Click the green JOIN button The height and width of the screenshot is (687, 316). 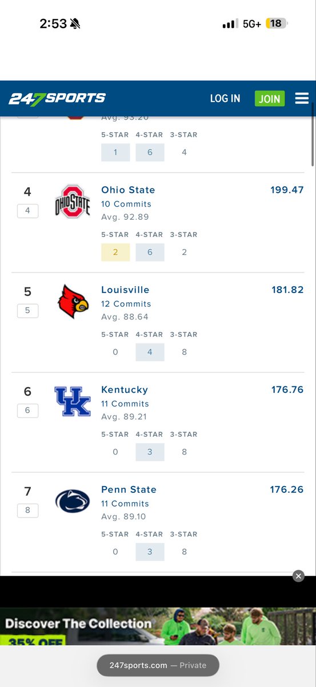click(x=270, y=98)
